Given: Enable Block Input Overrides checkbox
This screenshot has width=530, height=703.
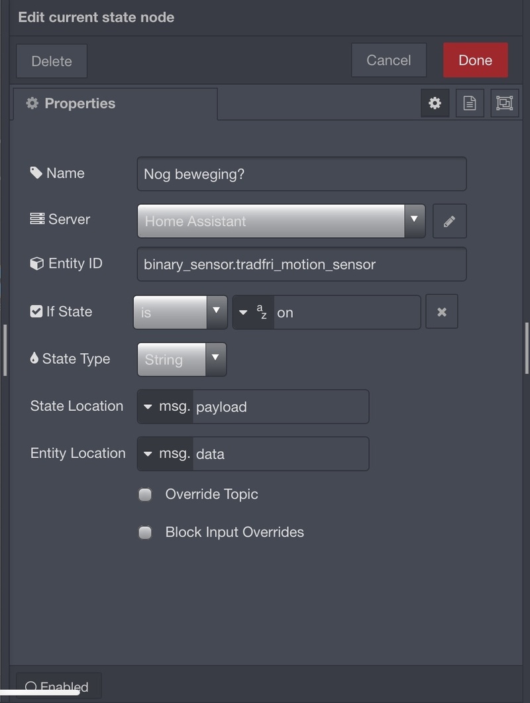Looking at the screenshot, I should click(145, 532).
